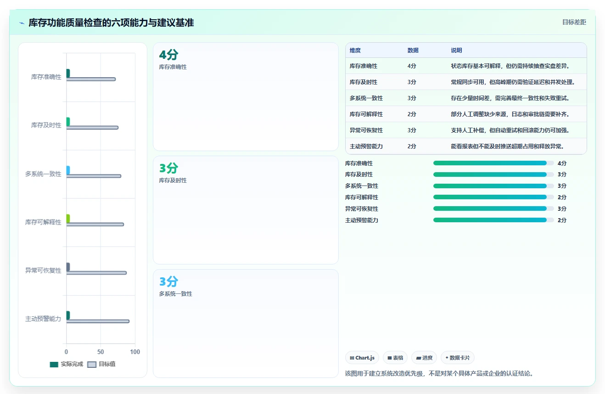Click the 库存准确性 target bar in chart
Screen dimensions: 605x394
pos(91,79)
